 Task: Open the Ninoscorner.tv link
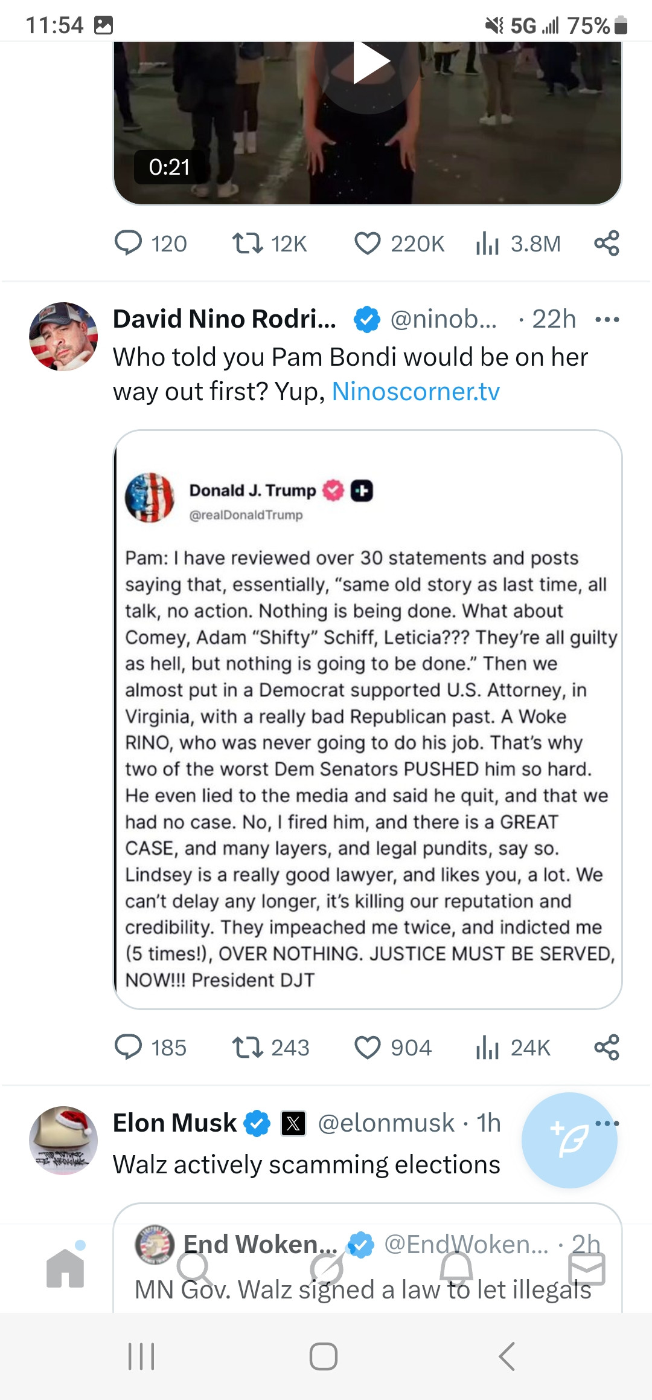[416, 392]
